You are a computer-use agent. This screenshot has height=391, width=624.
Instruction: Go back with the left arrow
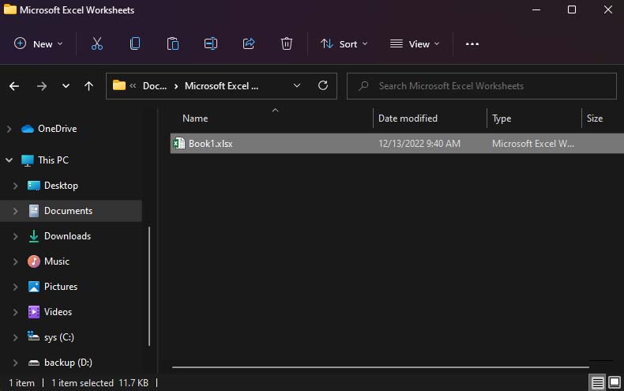(x=14, y=86)
